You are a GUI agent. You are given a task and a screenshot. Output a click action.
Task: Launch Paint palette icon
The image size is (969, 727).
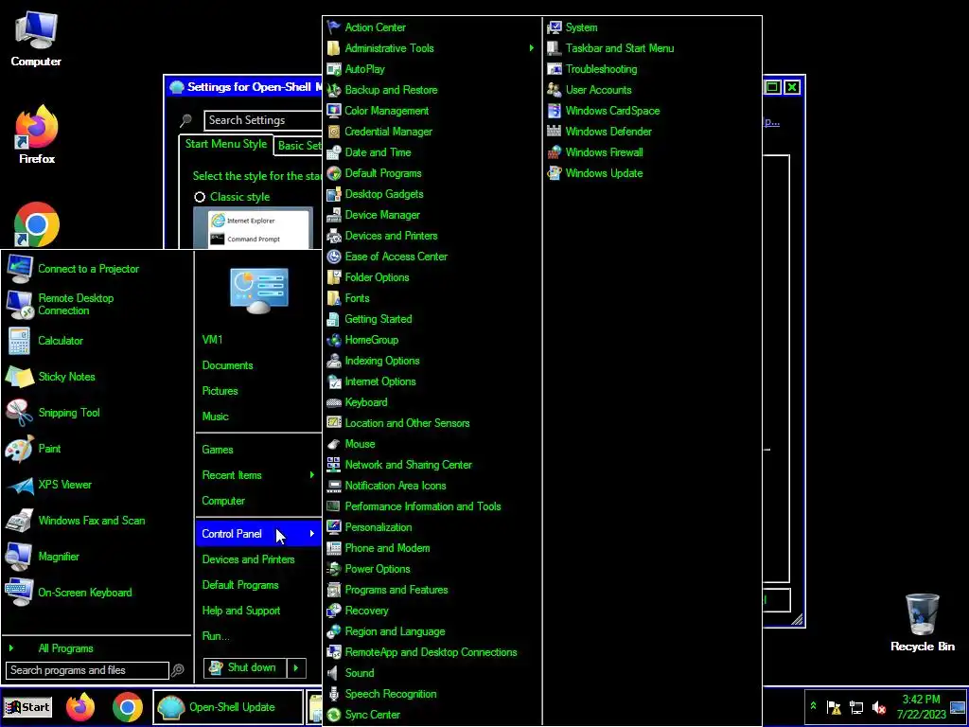(19, 449)
